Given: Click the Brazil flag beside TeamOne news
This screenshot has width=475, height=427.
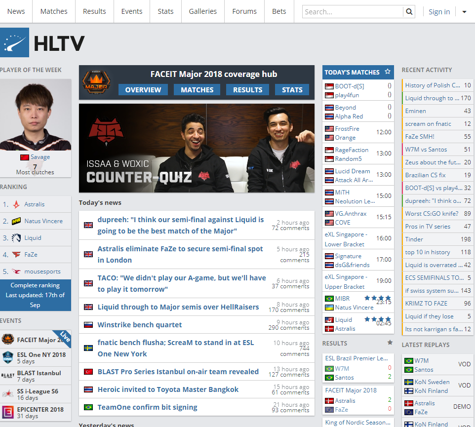Looking at the screenshot, I should [88, 407].
